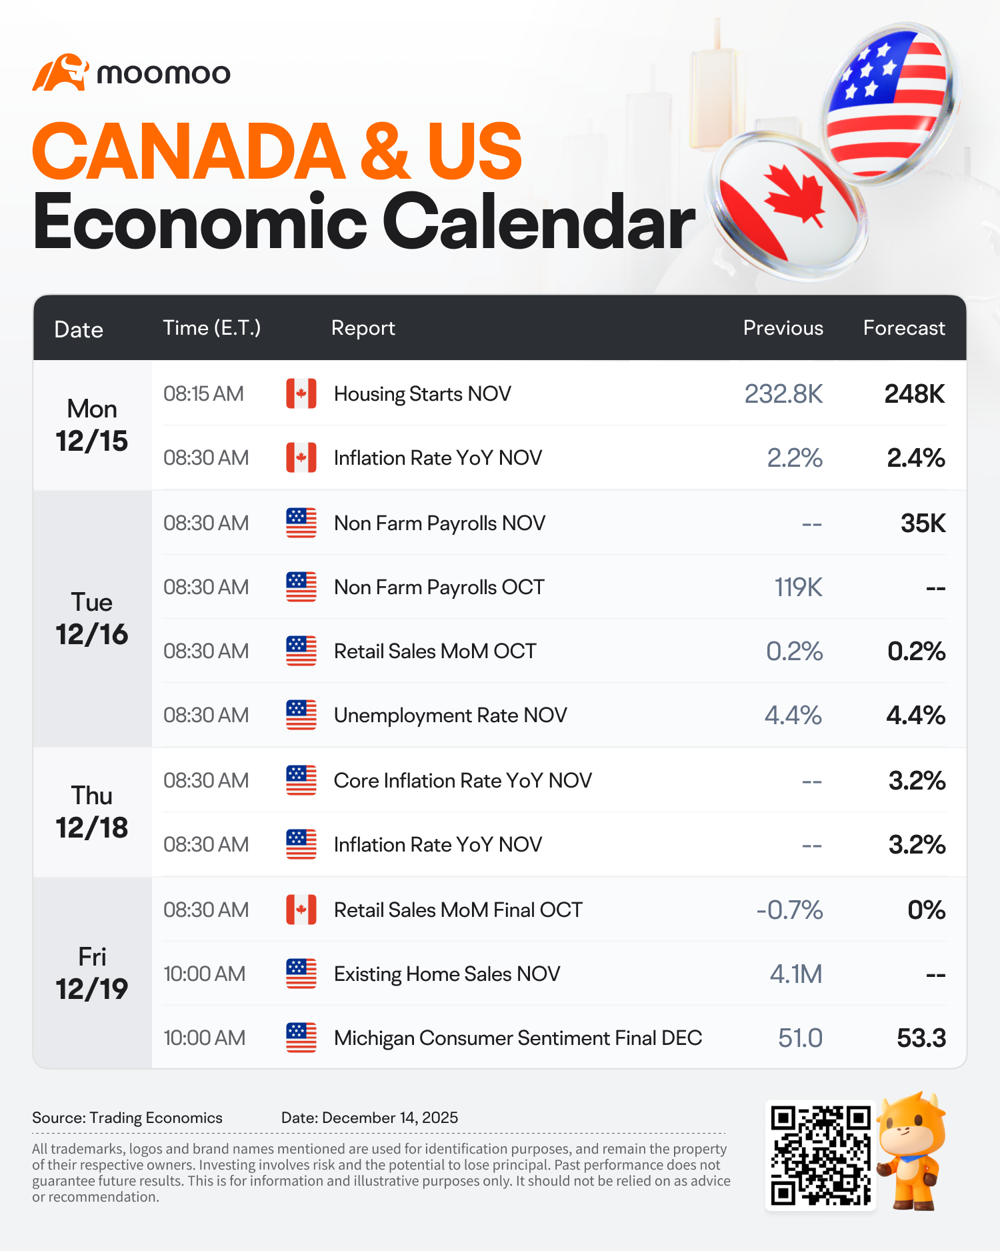This screenshot has width=1000, height=1251.
Task: Click the Source: Trading Economics text
Action: (x=127, y=1118)
